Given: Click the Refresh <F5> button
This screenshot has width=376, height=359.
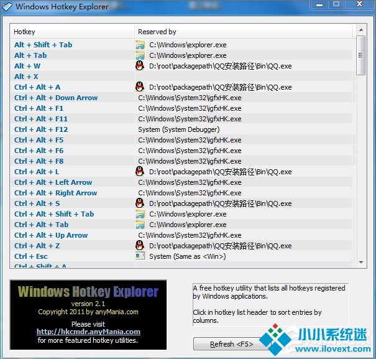Looking at the screenshot, I should pos(231,344).
